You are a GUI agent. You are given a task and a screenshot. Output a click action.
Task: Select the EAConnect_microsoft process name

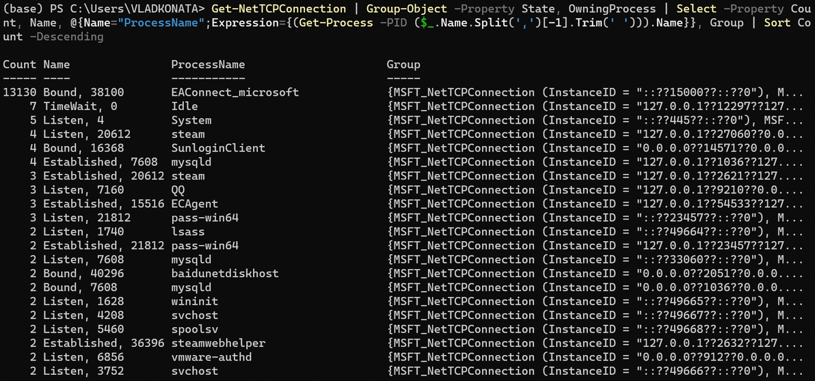pos(235,92)
